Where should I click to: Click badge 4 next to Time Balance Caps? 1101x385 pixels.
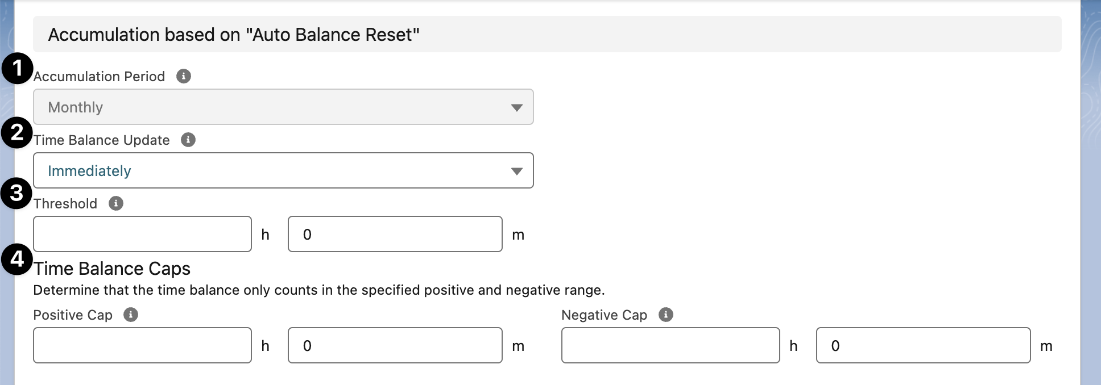click(17, 259)
